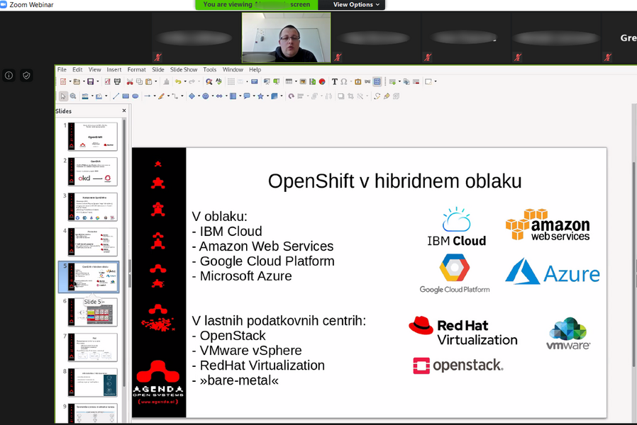Viewport: 637px width, 425px height.
Task: Open the New document dropdown arrow
Action: (70, 81)
